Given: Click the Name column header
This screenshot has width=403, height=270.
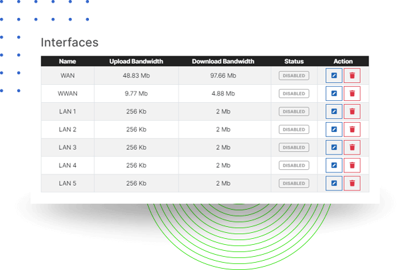Looking at the screenshot, I should 67,62.
